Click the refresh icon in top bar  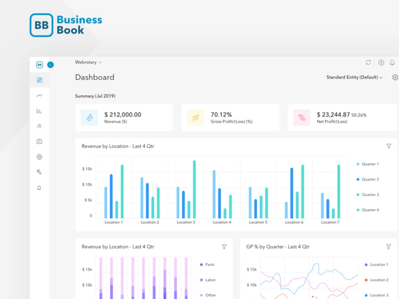click(368, 62)
